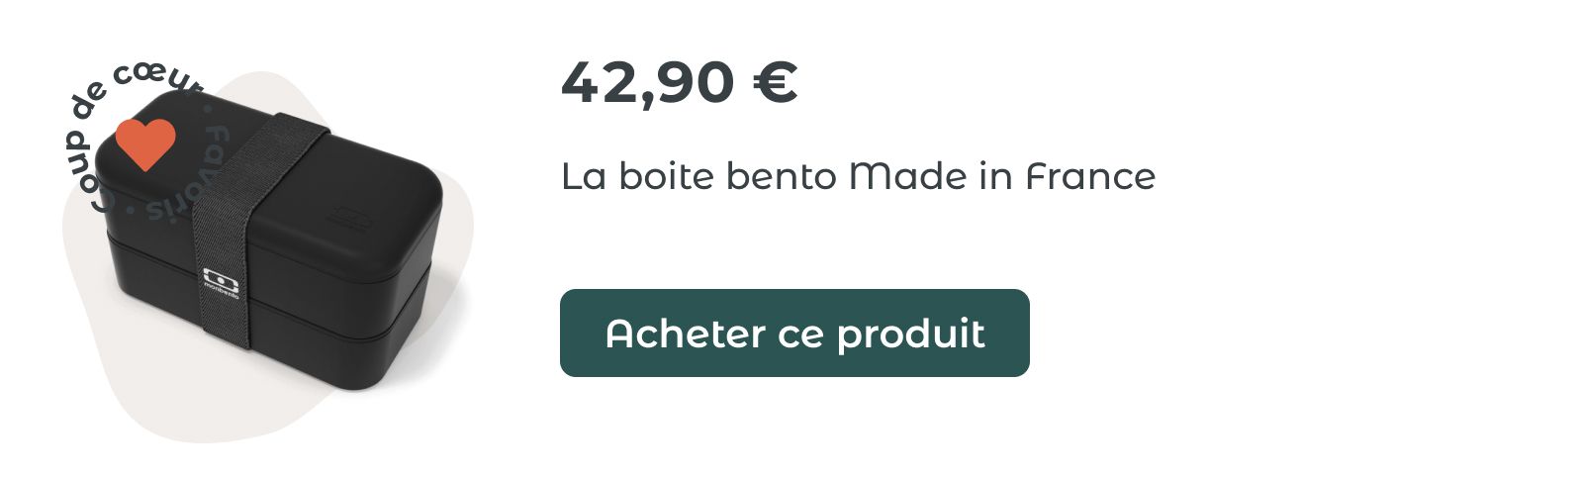1583x477 pixels.
Task: Click the monbento logo on the strap
Action: click(214, 282)
